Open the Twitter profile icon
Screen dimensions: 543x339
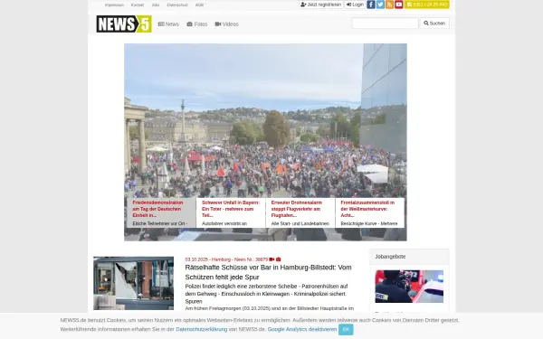click(x=380, y=5)
